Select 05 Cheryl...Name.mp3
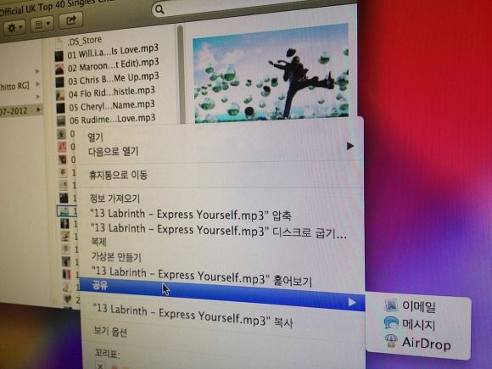 tap(112, 106)
